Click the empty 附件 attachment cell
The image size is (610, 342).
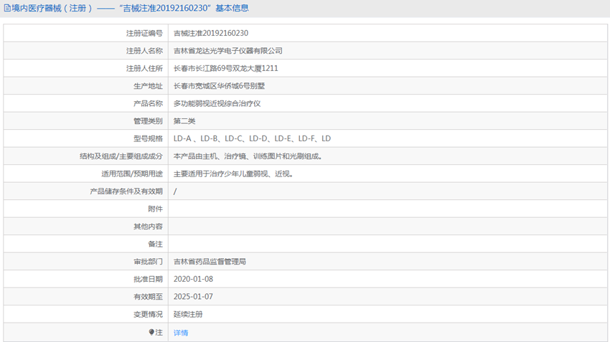[388, 209]
